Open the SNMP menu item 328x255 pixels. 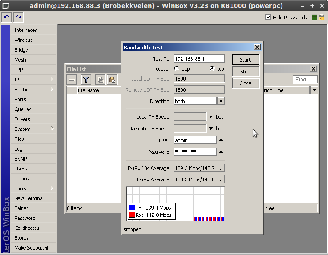coord(33,159)
